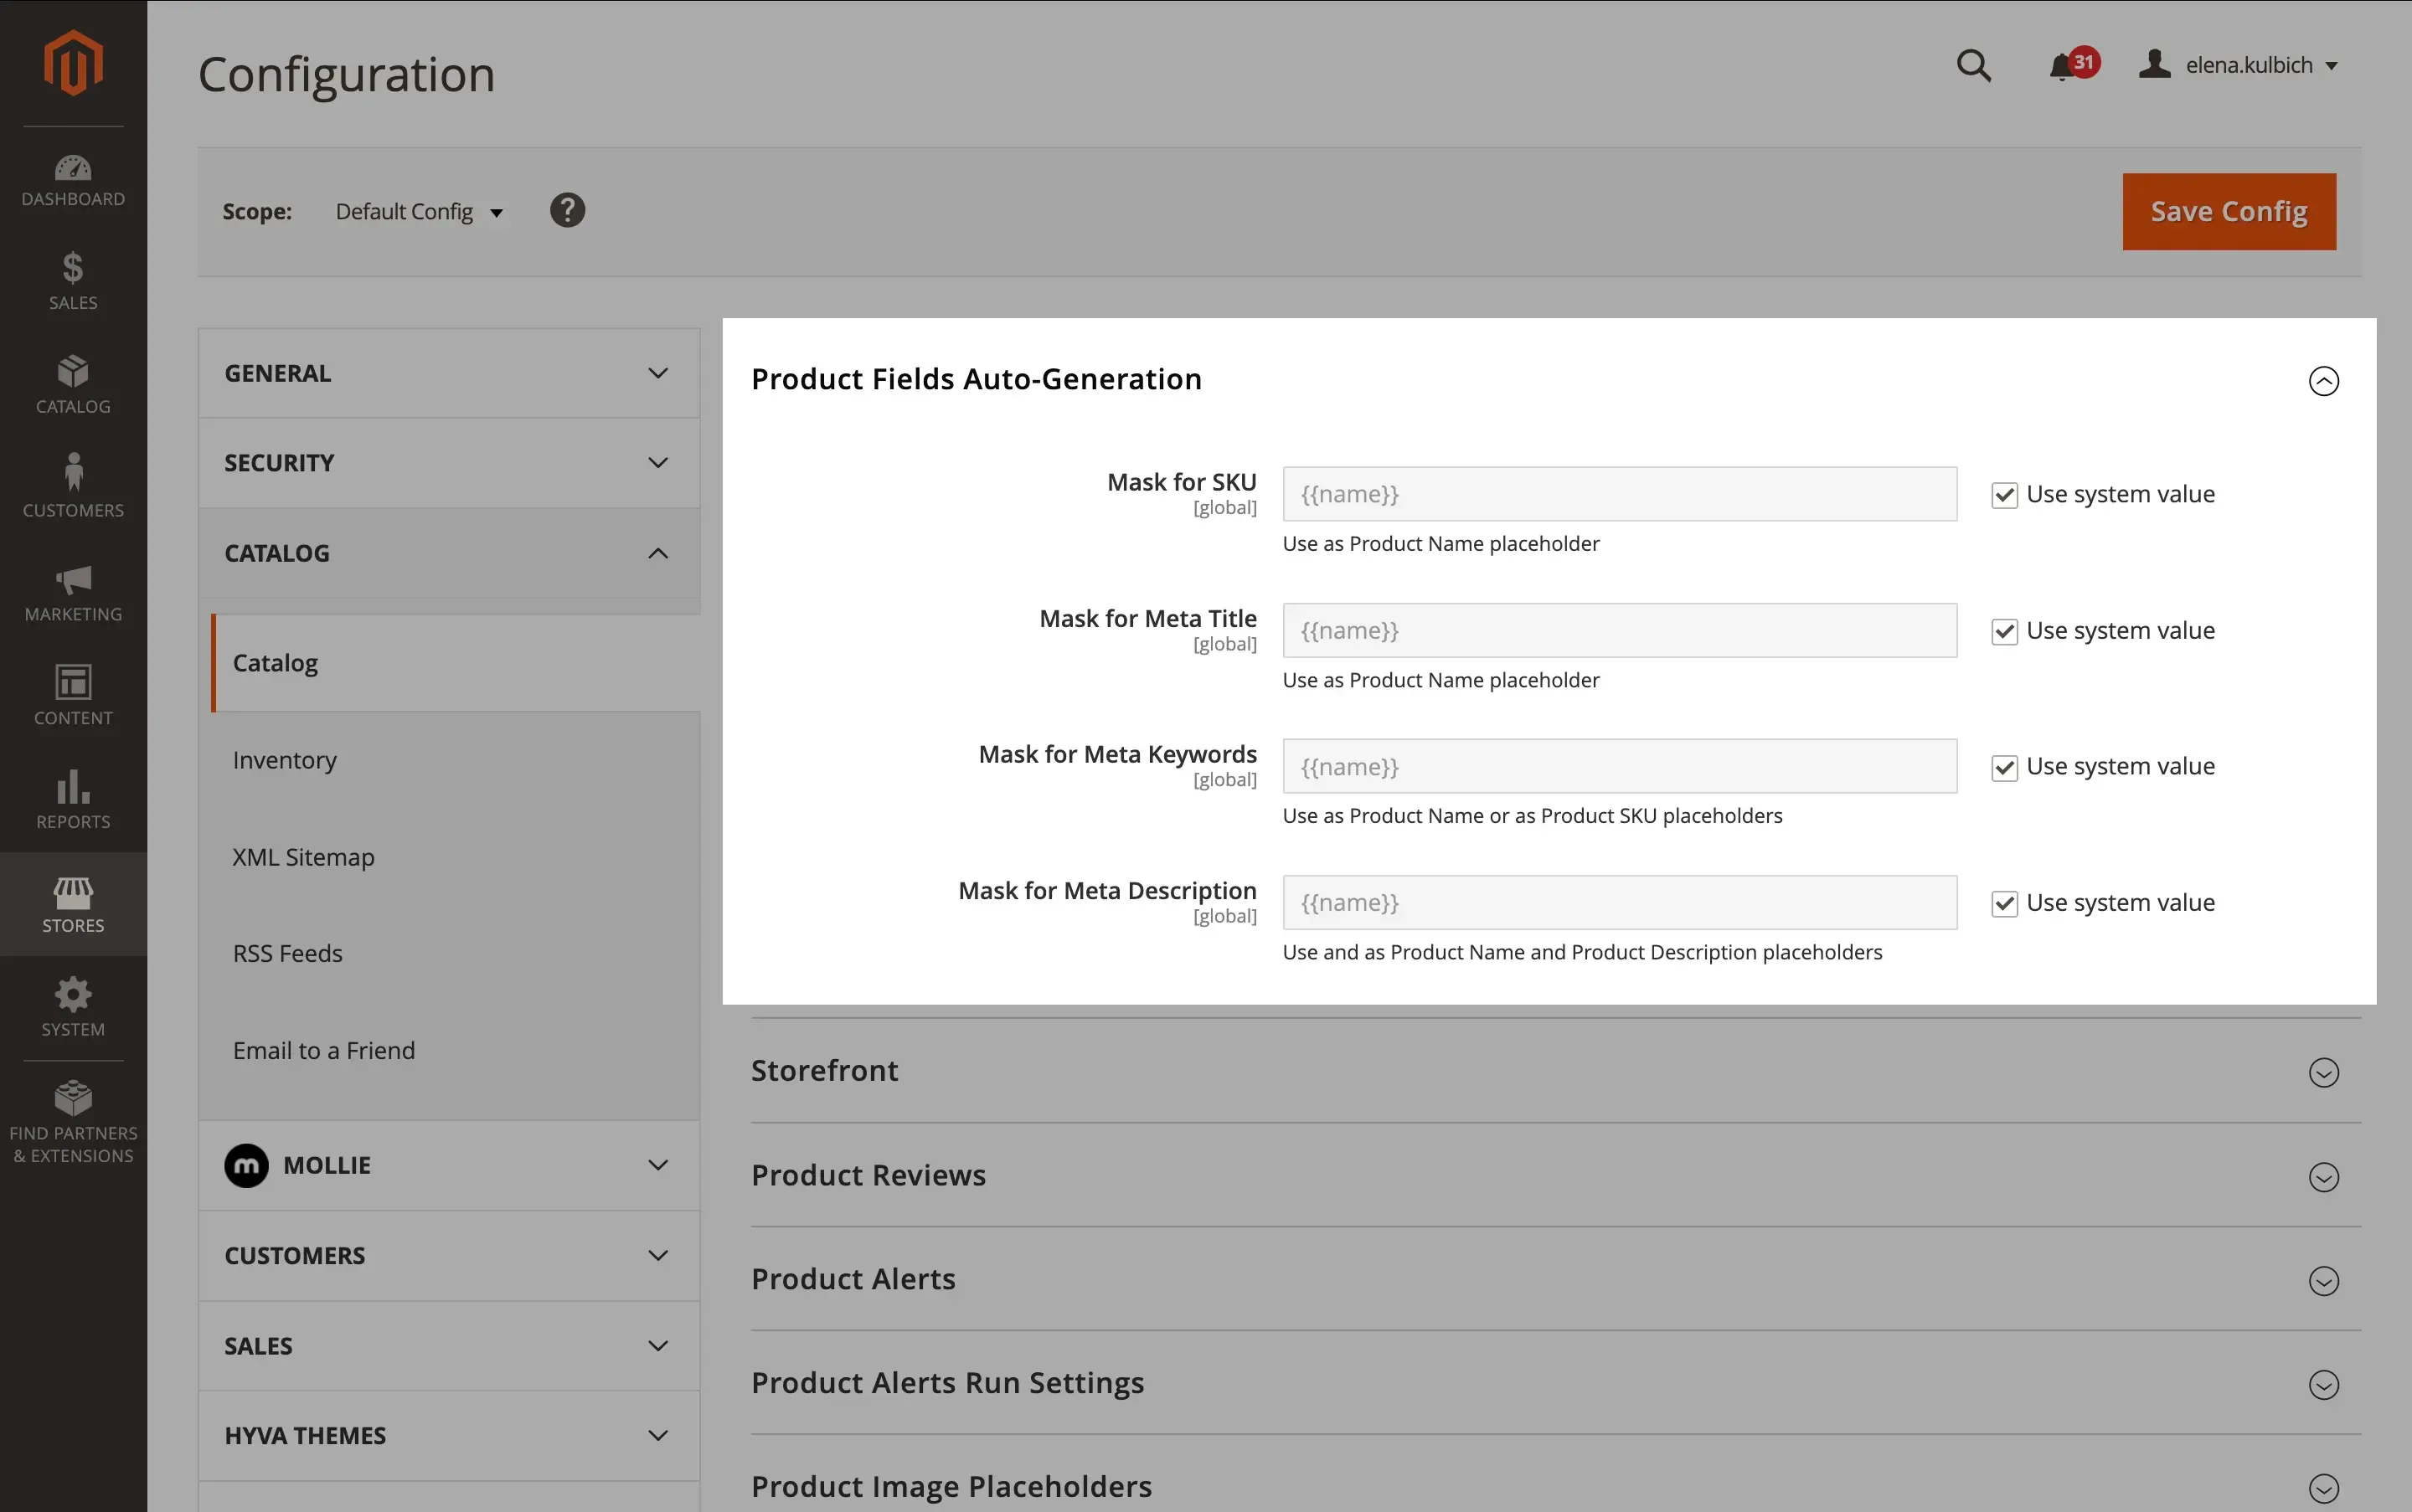This screenshot has height=1512, width=2412.
Task: Click the Save Config button
Action: (2228, 211)
